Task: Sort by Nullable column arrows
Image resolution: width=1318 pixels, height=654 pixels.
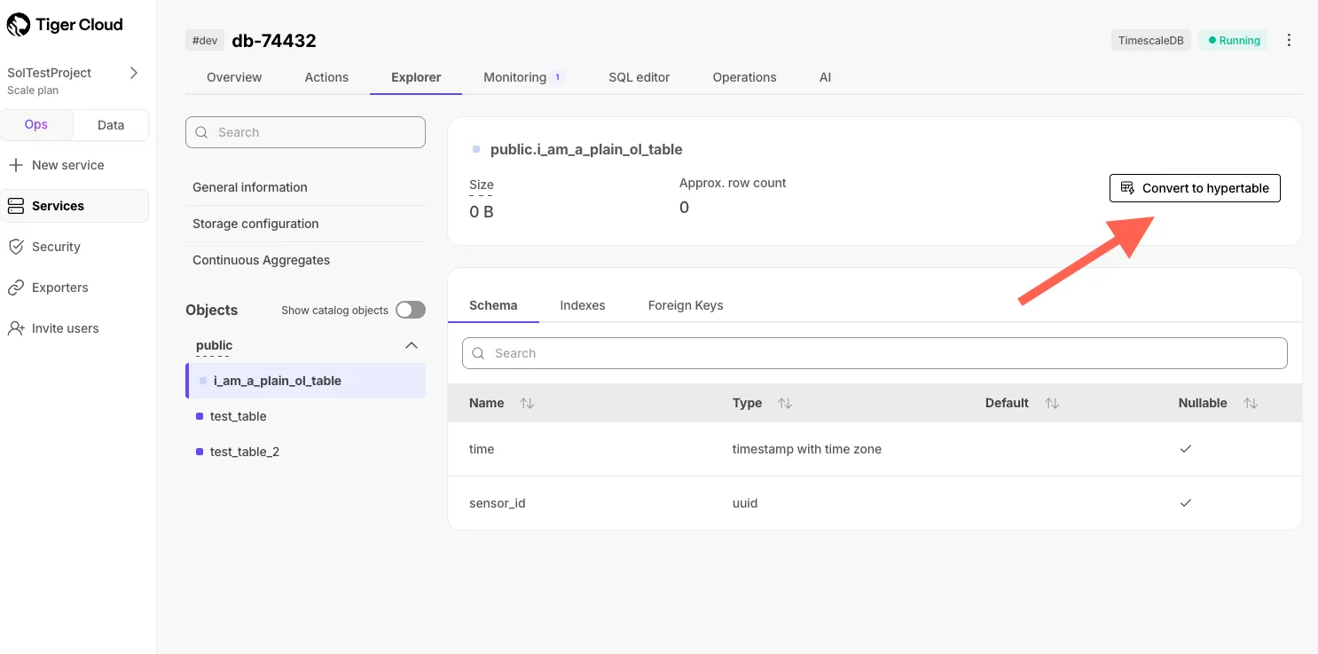Action: 1251,403
